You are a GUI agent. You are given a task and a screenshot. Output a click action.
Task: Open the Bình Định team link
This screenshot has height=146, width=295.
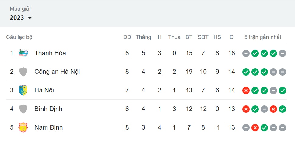pos(48,109)
